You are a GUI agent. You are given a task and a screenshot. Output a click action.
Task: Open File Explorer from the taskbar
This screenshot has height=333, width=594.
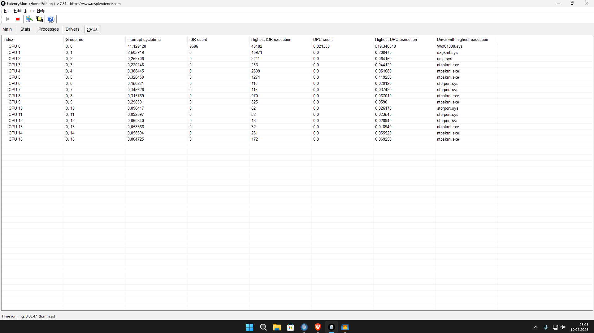(x=277, y=327)
